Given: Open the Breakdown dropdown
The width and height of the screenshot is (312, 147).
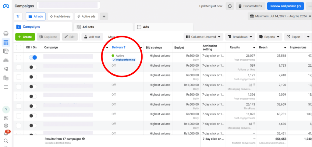Looking at the screenshot, I should coord(240,37).
